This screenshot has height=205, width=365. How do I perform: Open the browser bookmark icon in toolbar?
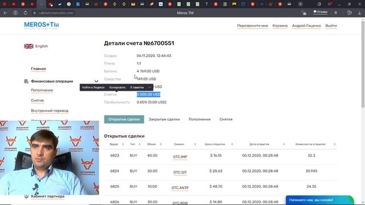(x=336, y=13)
